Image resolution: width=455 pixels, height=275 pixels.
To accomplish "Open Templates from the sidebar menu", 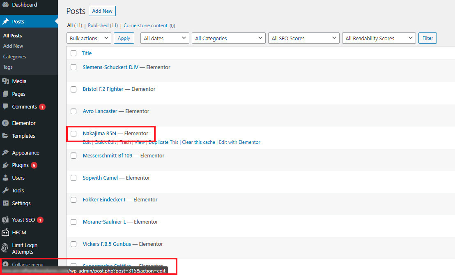I will [23, 136].
